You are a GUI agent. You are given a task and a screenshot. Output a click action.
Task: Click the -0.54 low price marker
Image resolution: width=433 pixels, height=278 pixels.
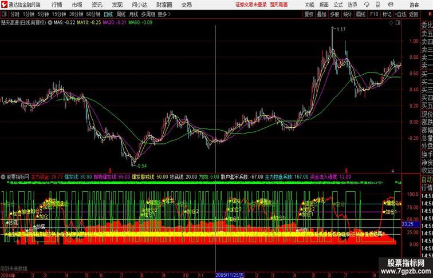[141, 166]
